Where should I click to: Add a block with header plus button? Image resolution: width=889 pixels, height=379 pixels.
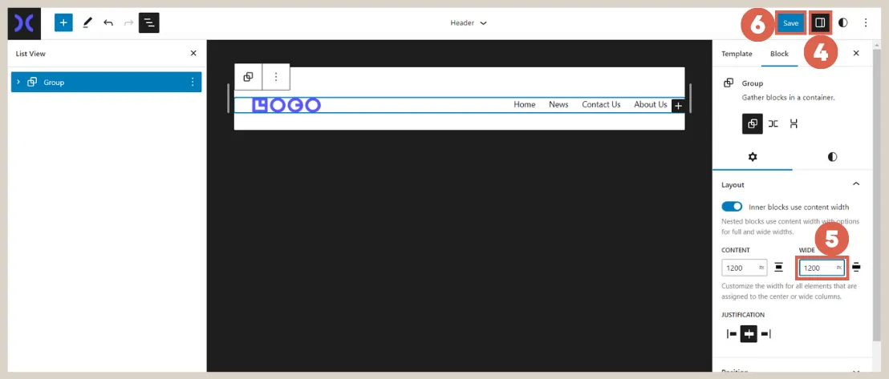[x=678, y=106]
